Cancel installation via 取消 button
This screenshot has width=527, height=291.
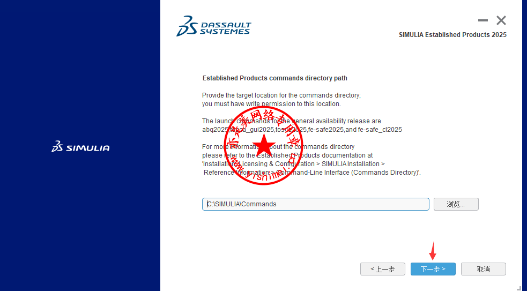[x=484, y=269]
